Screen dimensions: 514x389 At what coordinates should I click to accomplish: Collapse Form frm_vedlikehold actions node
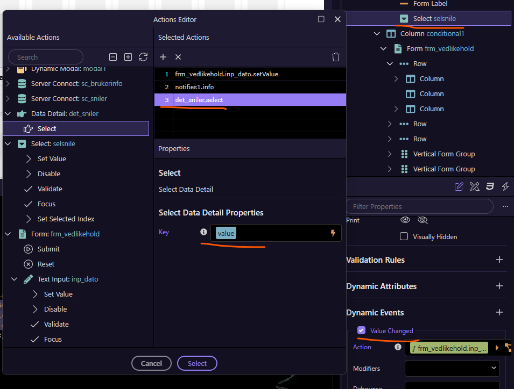[8, 234]
